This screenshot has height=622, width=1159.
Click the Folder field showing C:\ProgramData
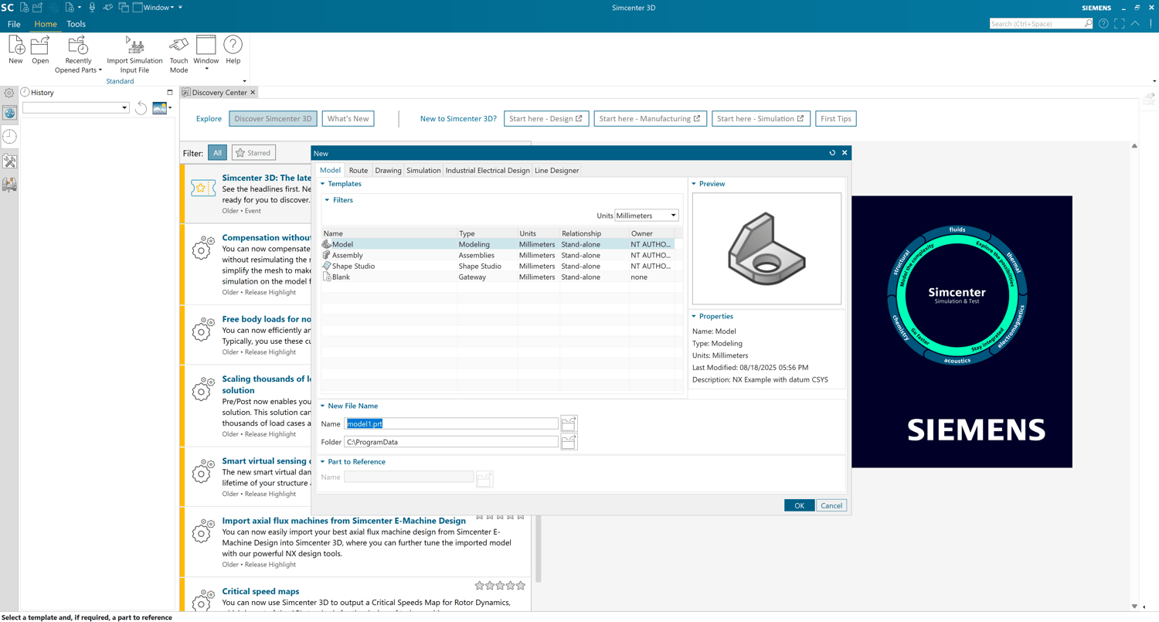click(451, 442)
